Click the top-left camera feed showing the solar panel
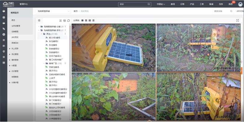The height and width of the screenshot is (122, 244). (113, 47)
